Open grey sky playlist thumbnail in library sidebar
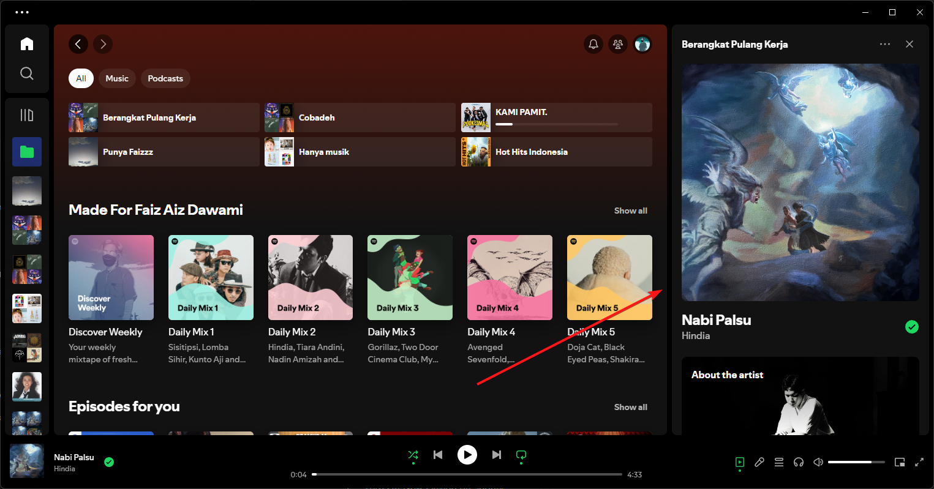 pyautogui.click(x=27, y=191)
